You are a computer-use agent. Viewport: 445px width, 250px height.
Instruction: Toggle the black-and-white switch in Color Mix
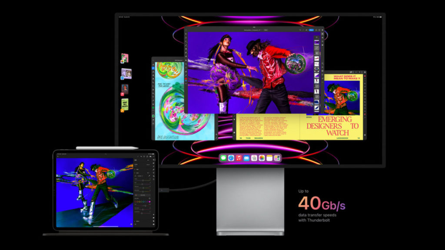[x=150, y=198]
